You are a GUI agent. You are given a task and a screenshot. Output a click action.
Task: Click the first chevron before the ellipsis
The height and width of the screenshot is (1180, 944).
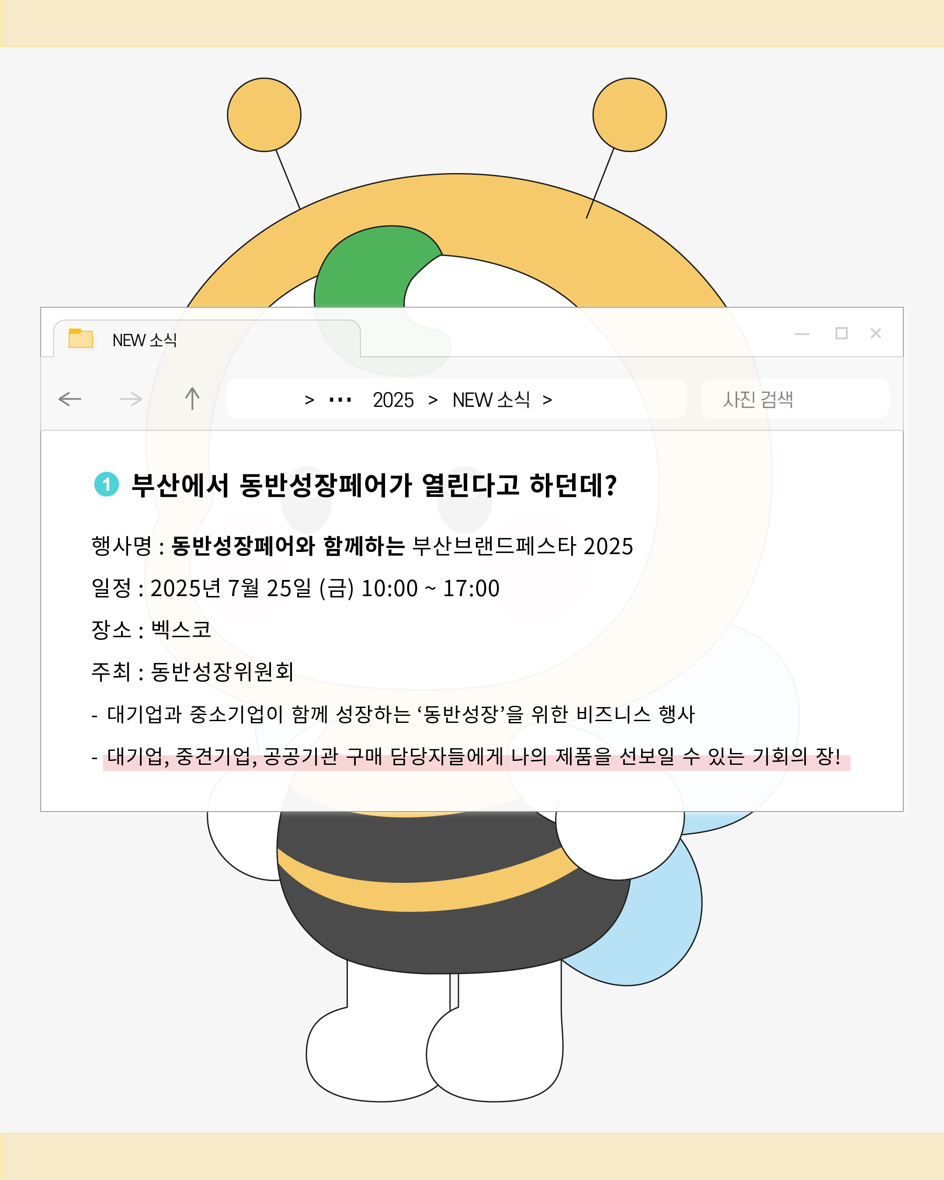tap(309, 400)
